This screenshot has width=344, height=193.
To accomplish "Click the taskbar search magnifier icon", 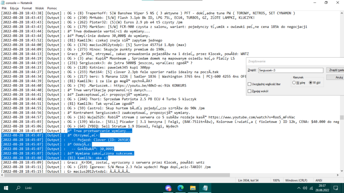I will (x=18, y=188).
